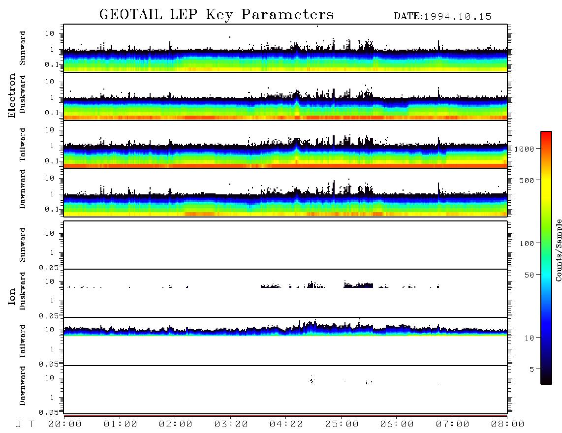Click the Ion Duskward spectrogram panel
562x433 pixels.
coord(285,293)
